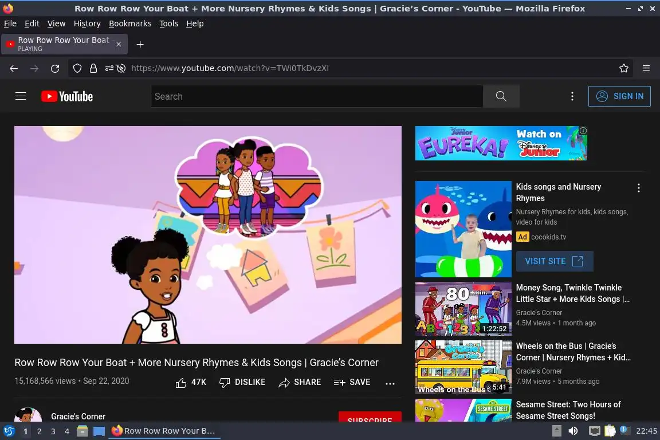660x440 pixels.
Task: Click show desktop icon in taskbar
Action: [99, 431]
